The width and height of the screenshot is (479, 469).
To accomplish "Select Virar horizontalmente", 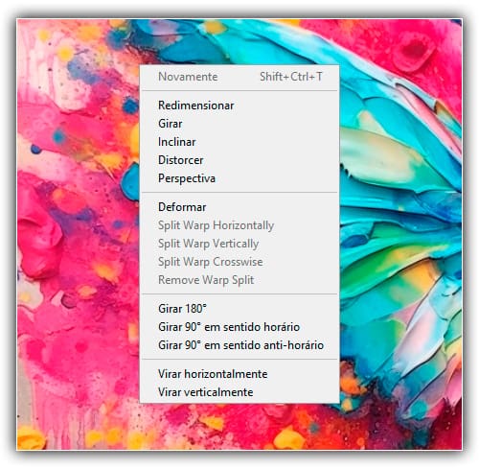I will 239,374.
